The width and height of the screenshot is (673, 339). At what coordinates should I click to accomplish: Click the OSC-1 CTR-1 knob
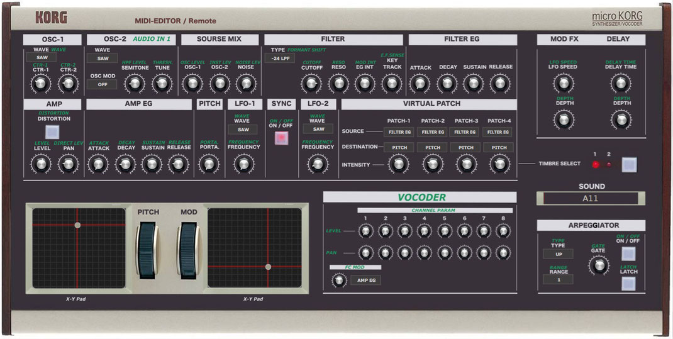click(x=40, y=83)
